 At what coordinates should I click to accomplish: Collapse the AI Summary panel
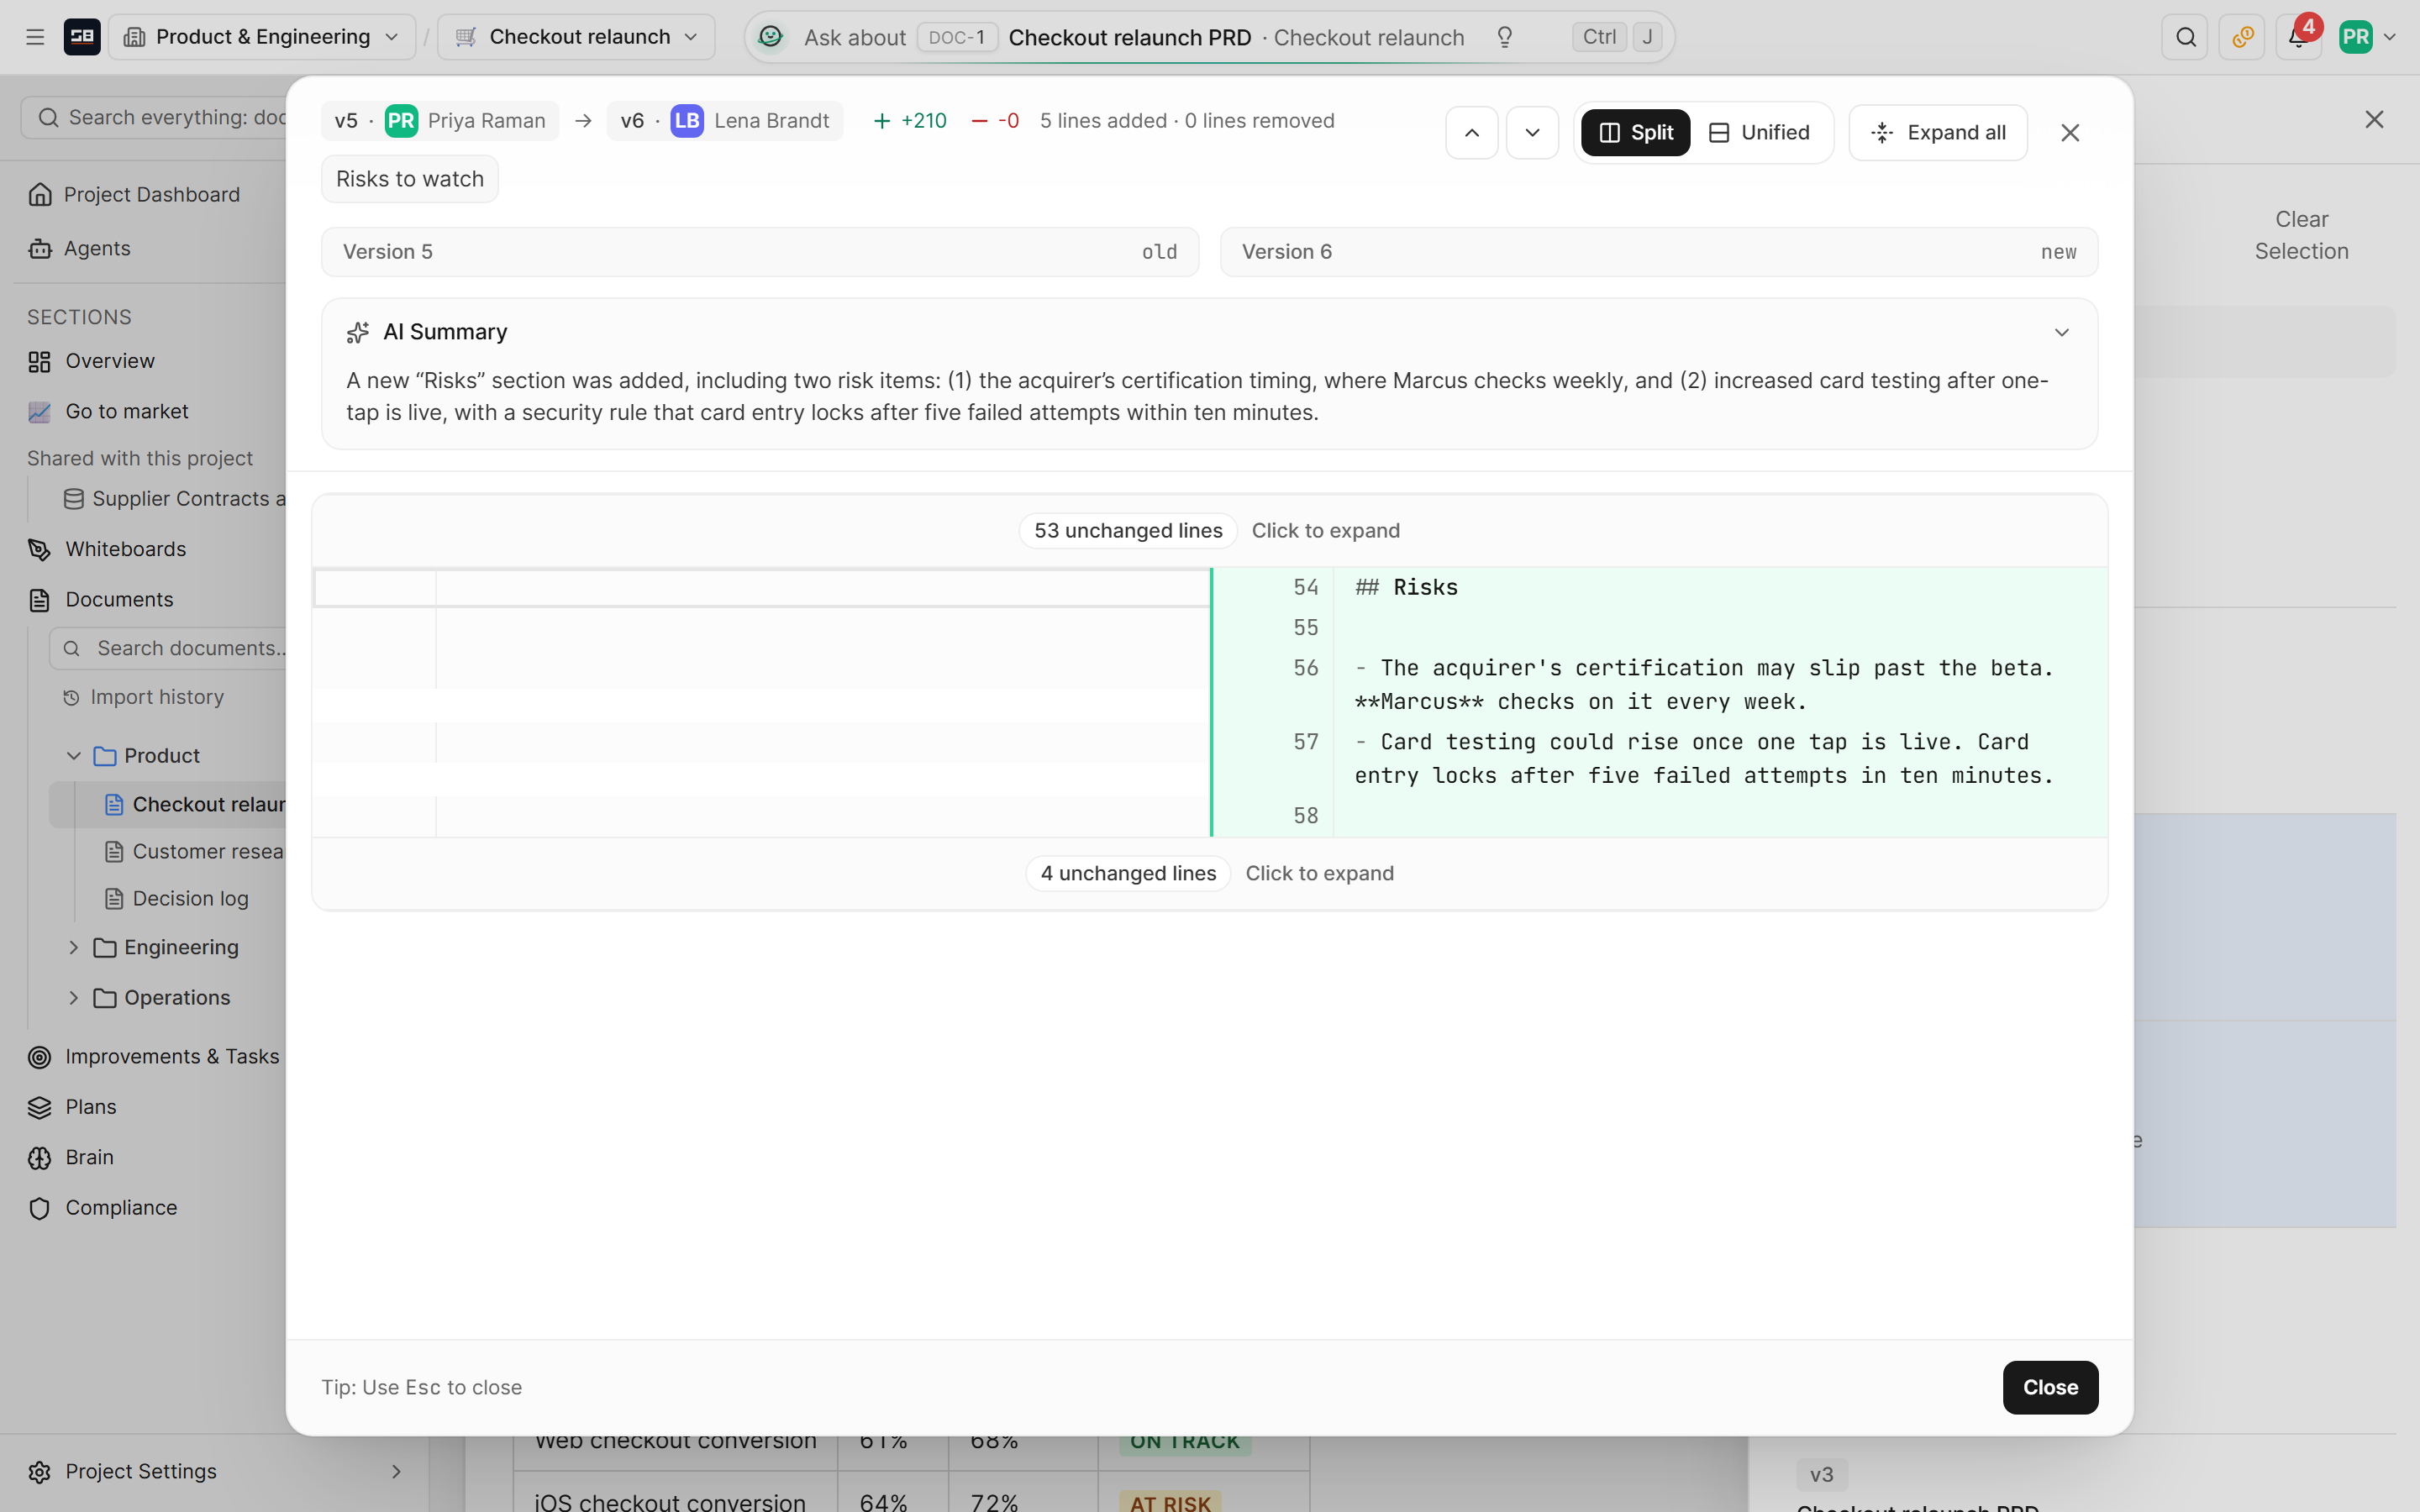pyautogui.click(x=2061, y=332)
